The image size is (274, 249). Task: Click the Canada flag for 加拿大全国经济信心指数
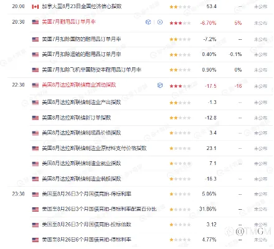point(35,7)
